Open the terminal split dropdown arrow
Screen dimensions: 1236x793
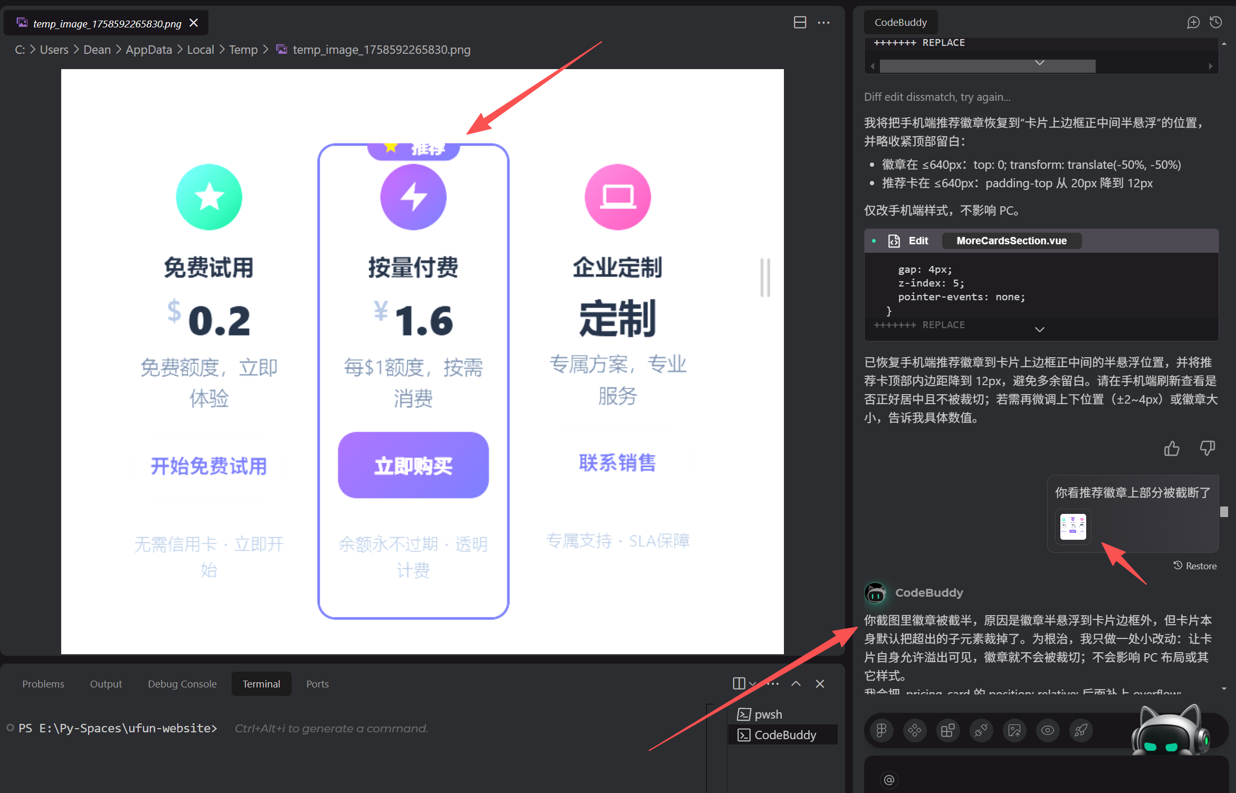click(753, 684)
